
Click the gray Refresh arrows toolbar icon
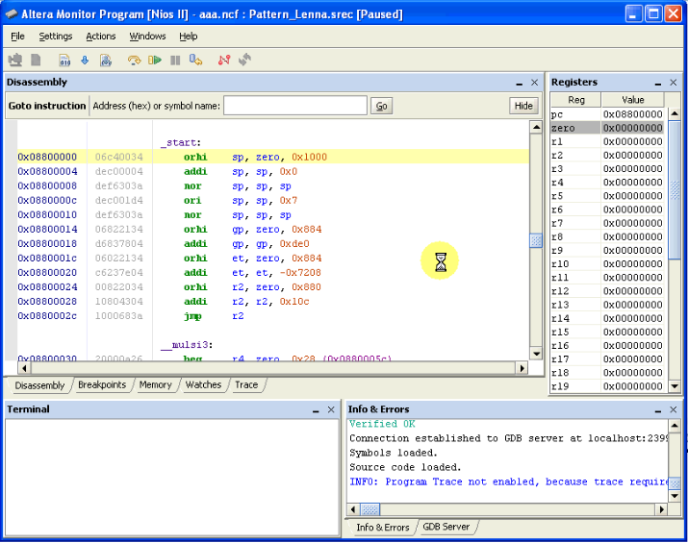[x=244, y=60]
